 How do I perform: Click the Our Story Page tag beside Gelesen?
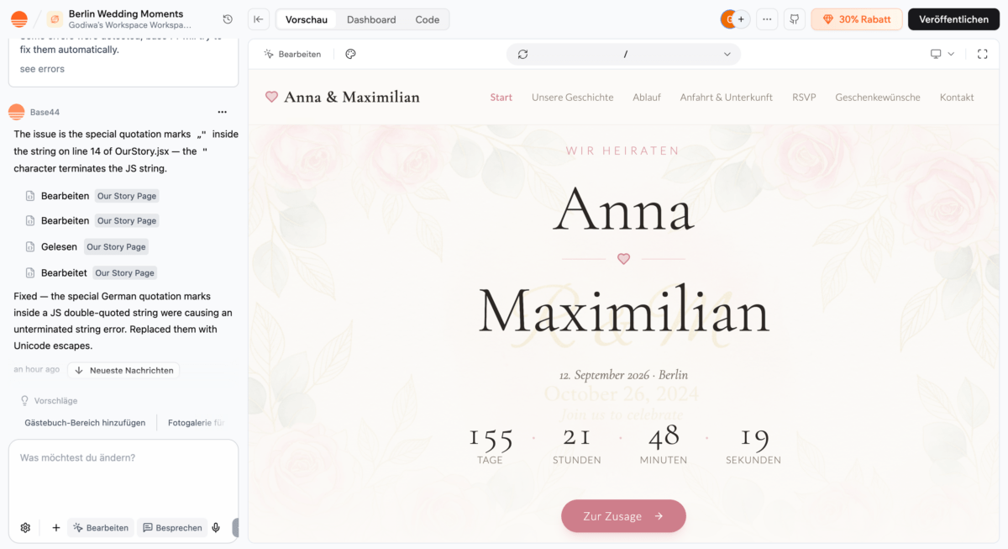click(x=117, y=247)
